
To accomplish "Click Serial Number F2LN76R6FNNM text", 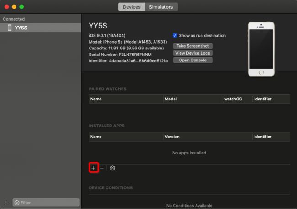I will click(x=120, y=55).
